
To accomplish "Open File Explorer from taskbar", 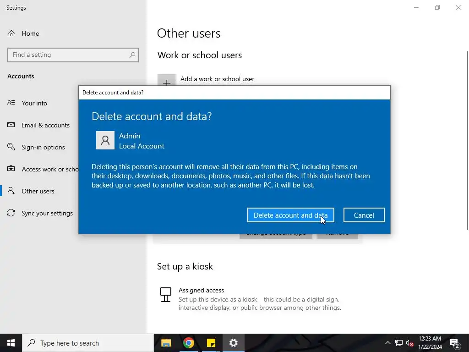I will pyautogui.click(x=166, y=343).
